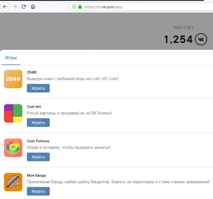Viewport: 213px width, 199px height.
Task: Switch to the Игры tab
Action: point(11,58)
